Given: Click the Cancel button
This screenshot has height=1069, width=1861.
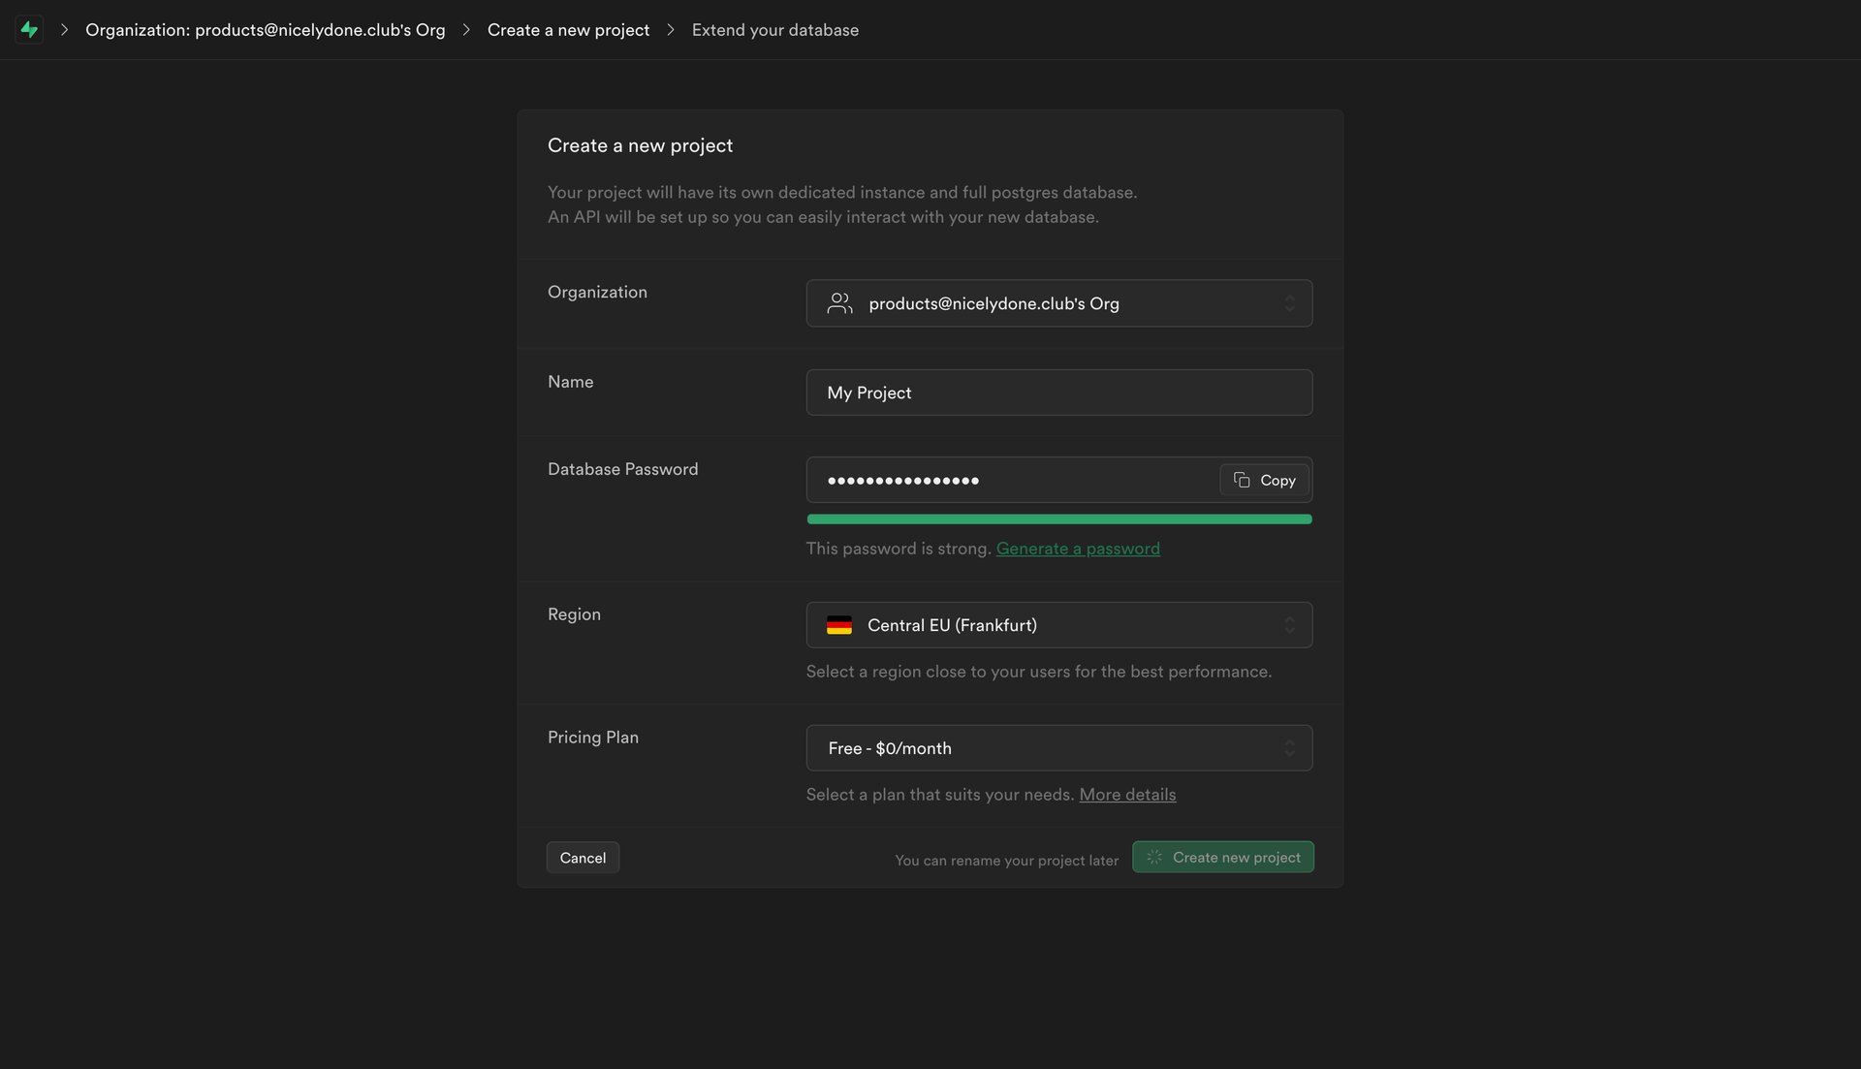Looking at the screenshot, I should coord(582,857).
